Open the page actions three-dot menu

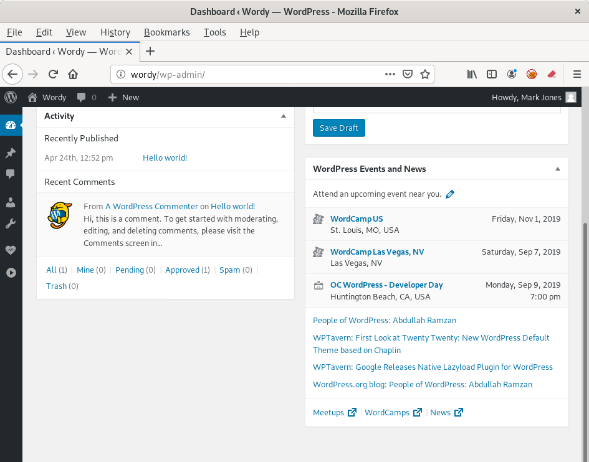pos(390,74)
